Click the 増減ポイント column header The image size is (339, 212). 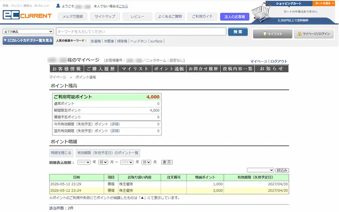pyautogui.click(x=205, y=177)
